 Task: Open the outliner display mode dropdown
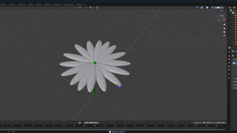coord(234,7)
